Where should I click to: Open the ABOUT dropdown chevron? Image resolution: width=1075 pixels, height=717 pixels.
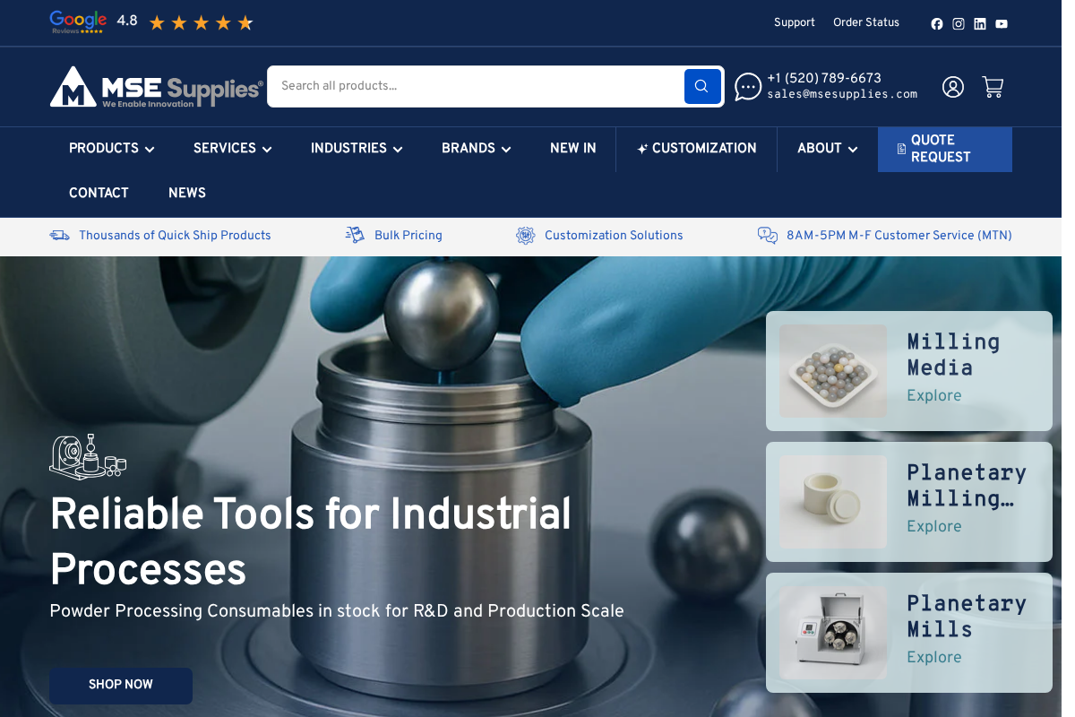tap(852, 149)
